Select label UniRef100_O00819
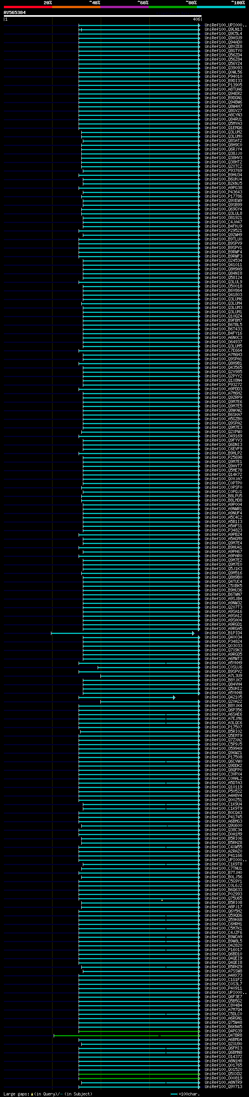The width and height of the screenshot is (249, 1097). [x=223, y=1078]
